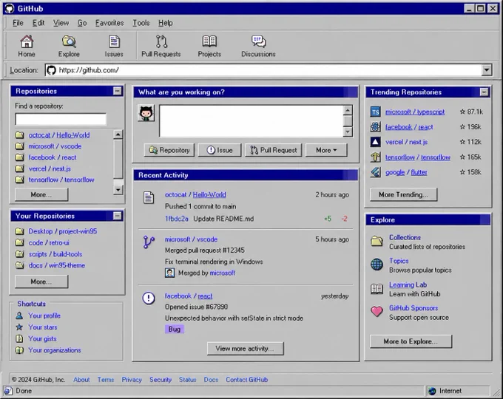Click the Issue button
503x399 pixels.
click(220, 150)
